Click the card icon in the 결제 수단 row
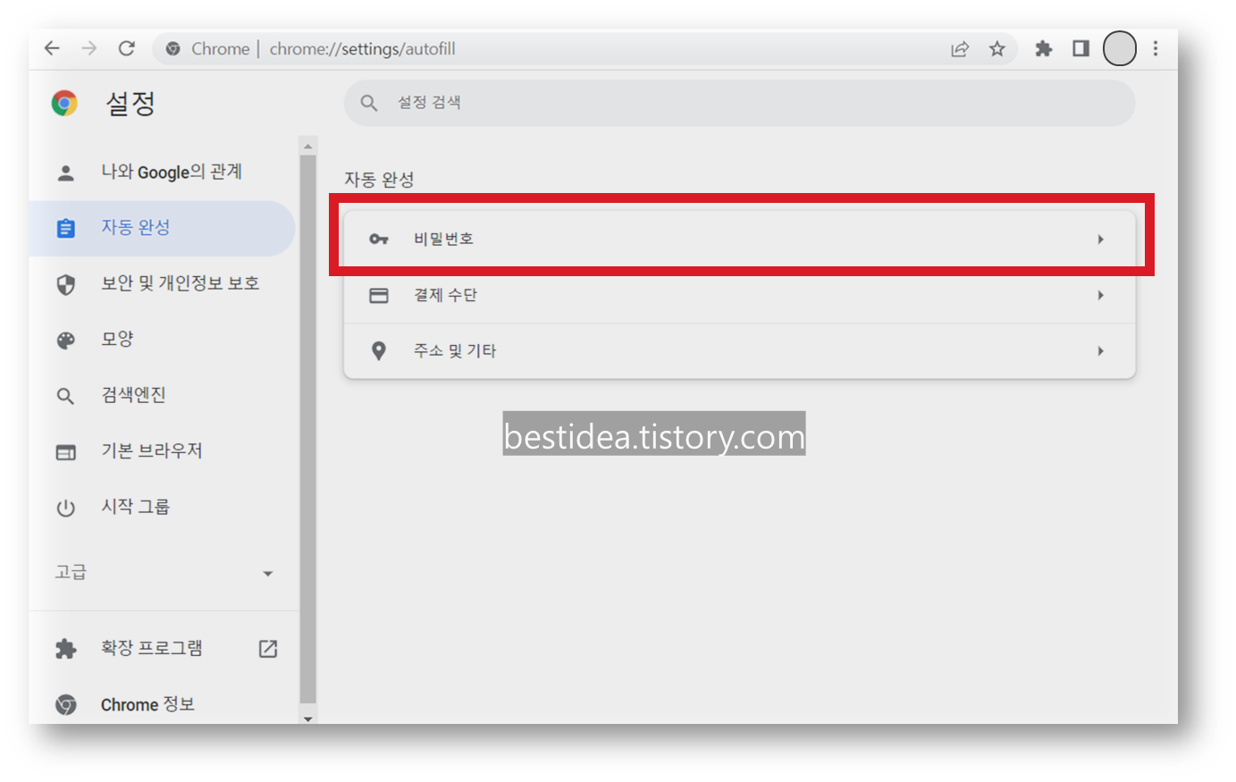Viewport: 1236px width, 782px height. tap(379, 295)
